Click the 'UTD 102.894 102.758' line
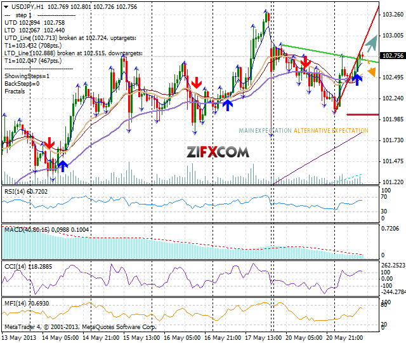 coord(35,23)
